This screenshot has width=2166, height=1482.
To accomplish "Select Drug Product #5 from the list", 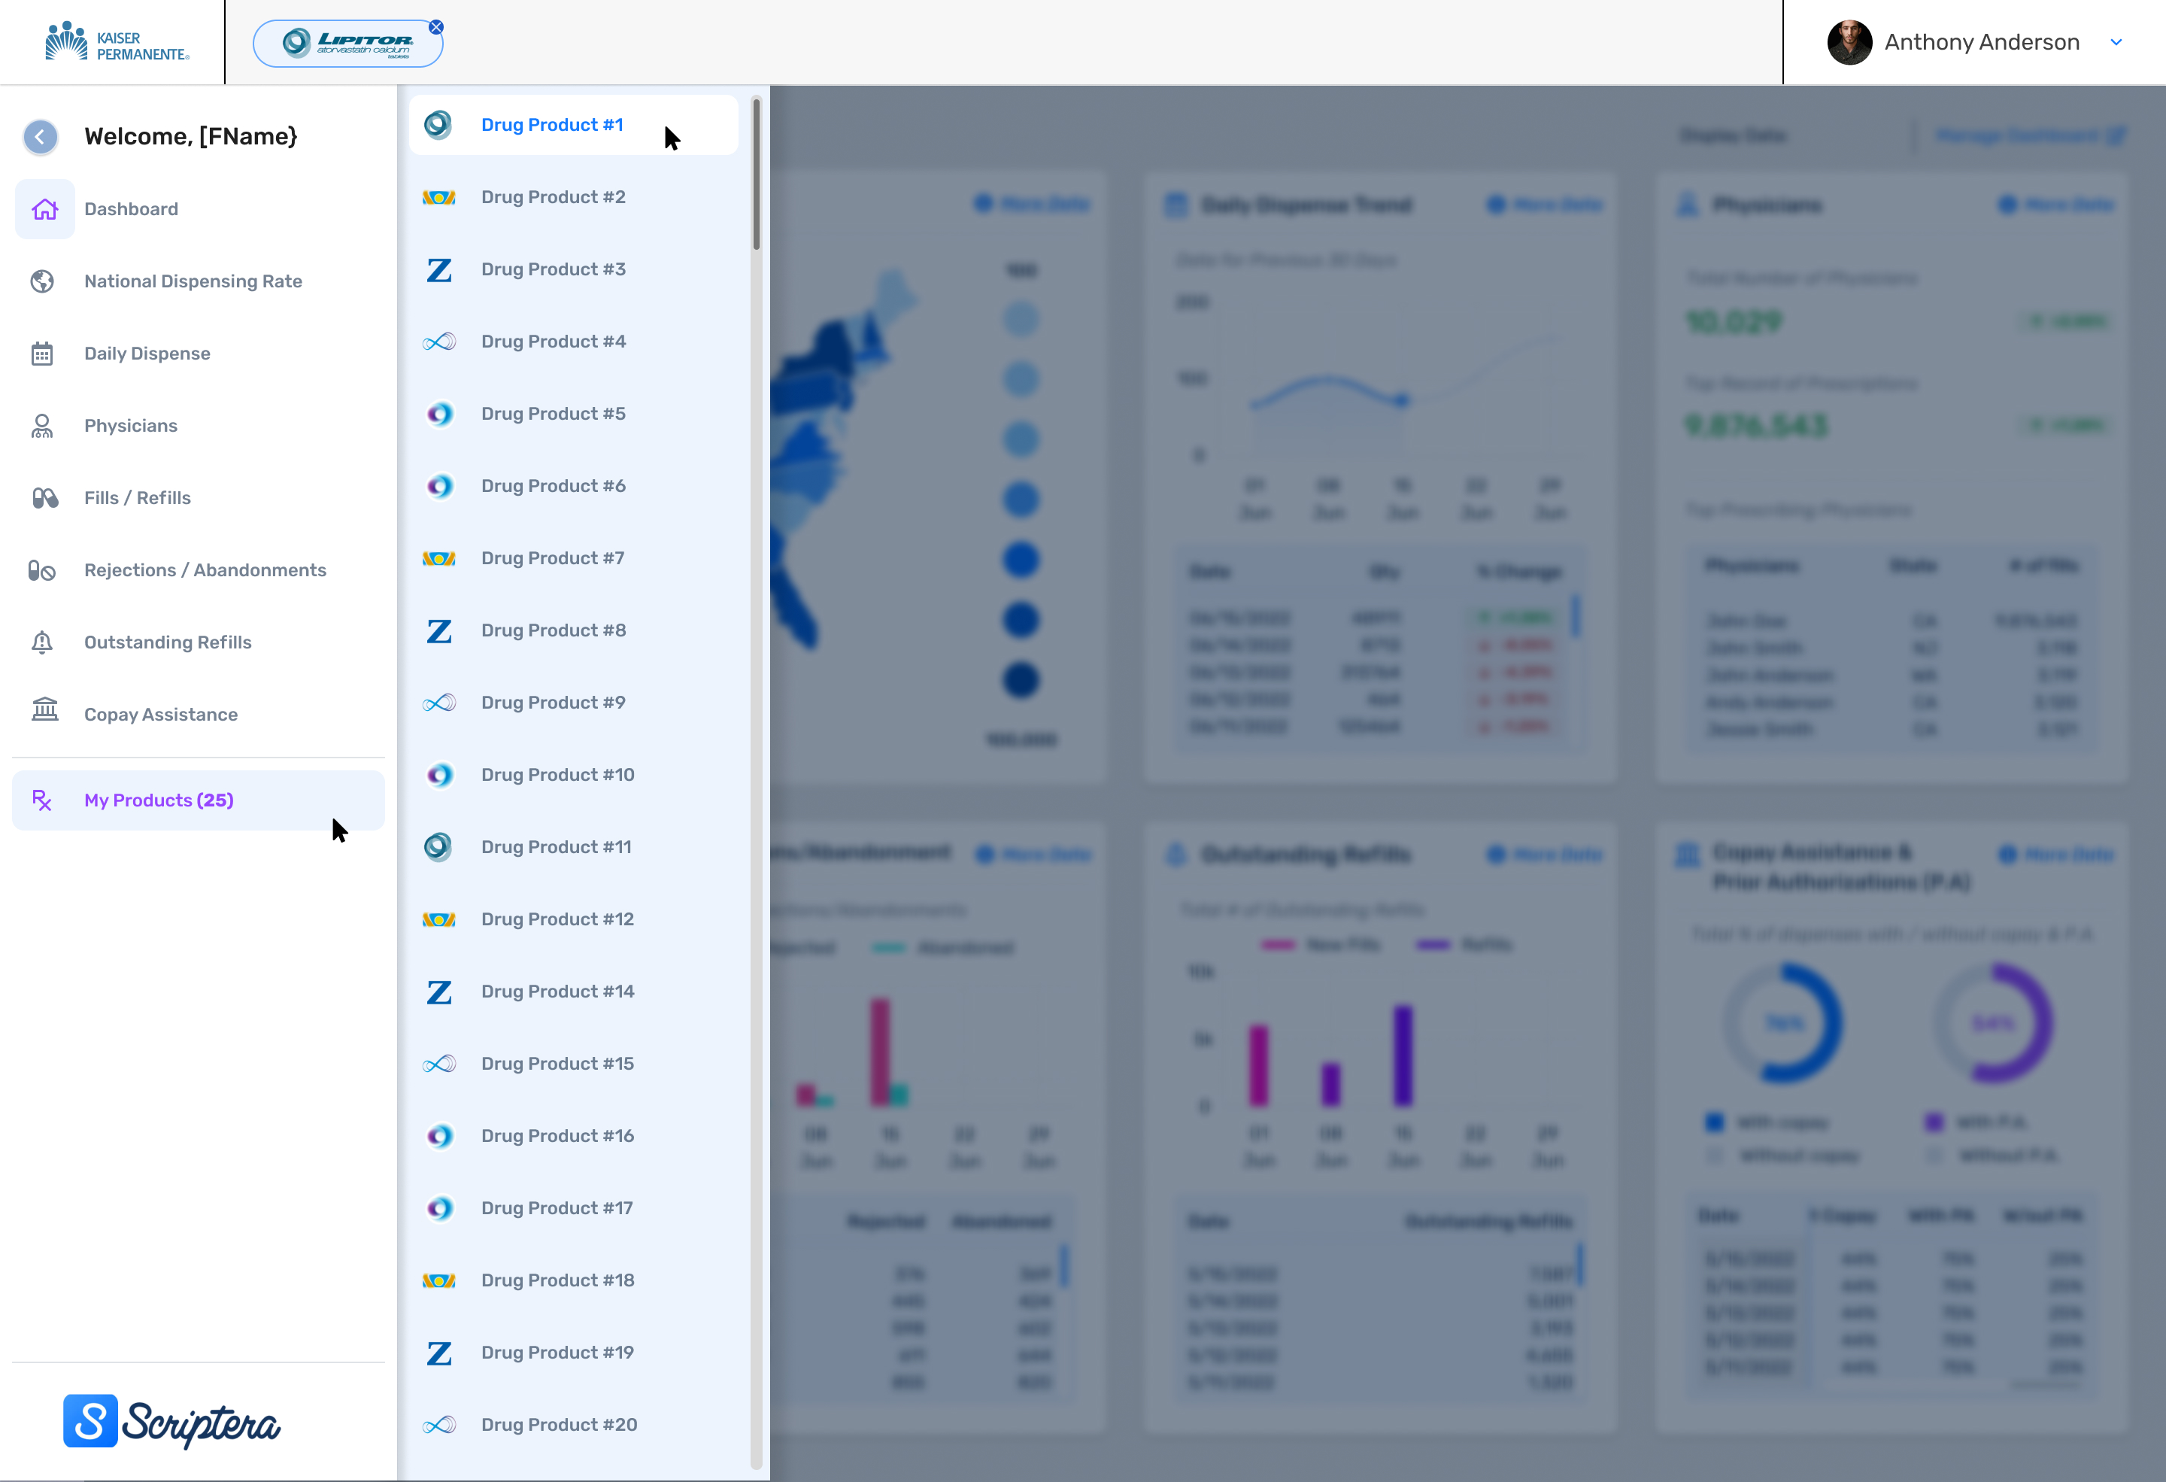I will click(555, 413).
